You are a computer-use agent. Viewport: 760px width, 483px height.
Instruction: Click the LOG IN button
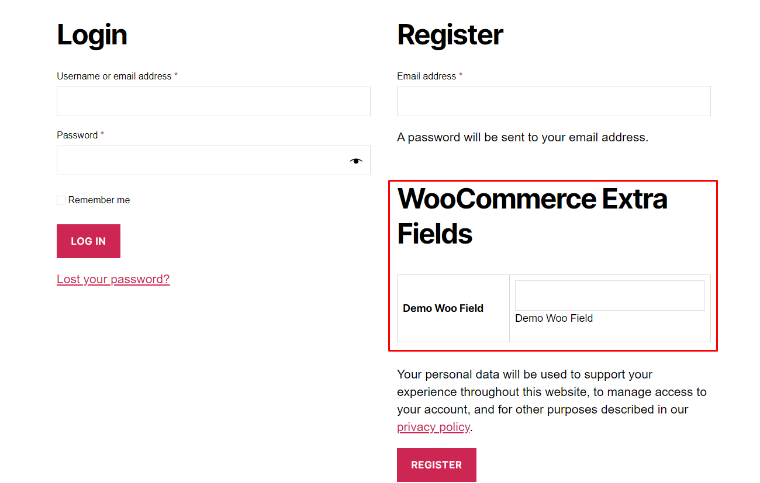[x=88, y=241]
